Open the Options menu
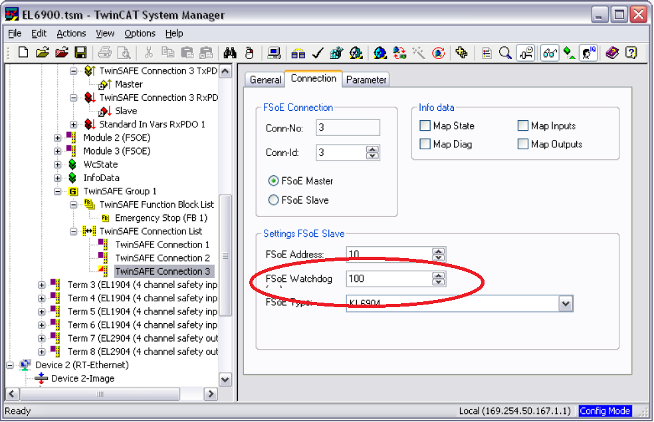 [140, 33]
